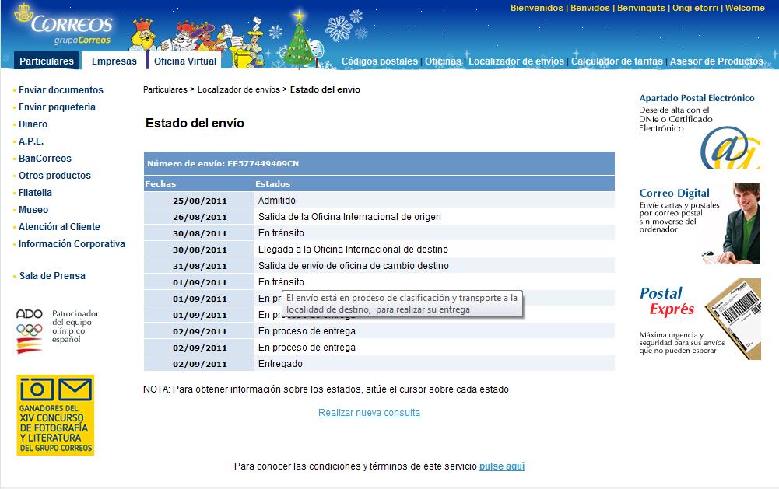Select Ongi etorri language option
779x489 pixels.
(x=695, y=8)
